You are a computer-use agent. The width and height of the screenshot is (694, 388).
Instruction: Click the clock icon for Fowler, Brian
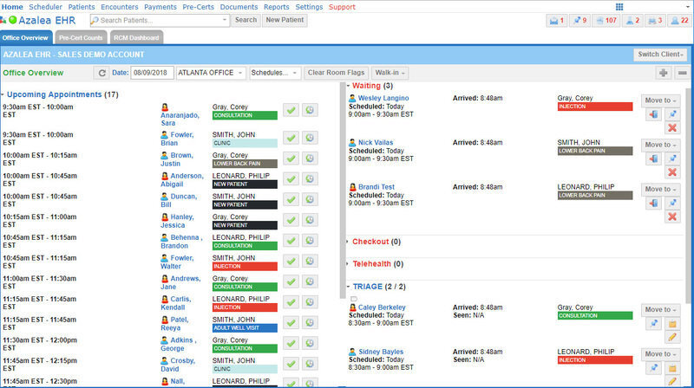(x=310, y=138)
